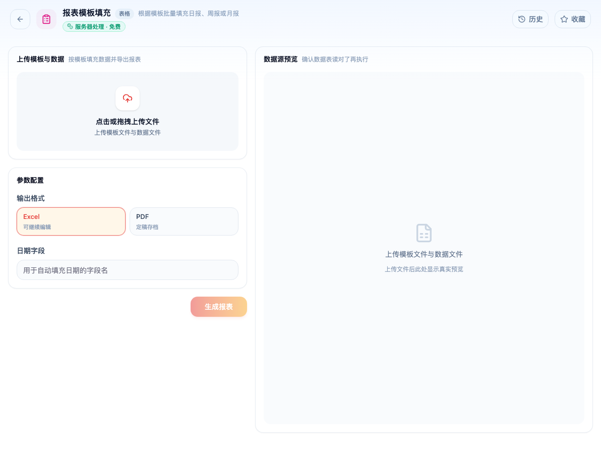601x454 pixels.
Task: Click the 点击或拖拽上传文件 upload area
Action: [x=128, y=111]
